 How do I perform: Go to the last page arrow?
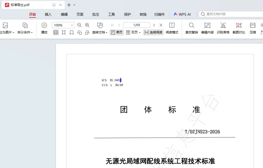click(x=161, y=25)
